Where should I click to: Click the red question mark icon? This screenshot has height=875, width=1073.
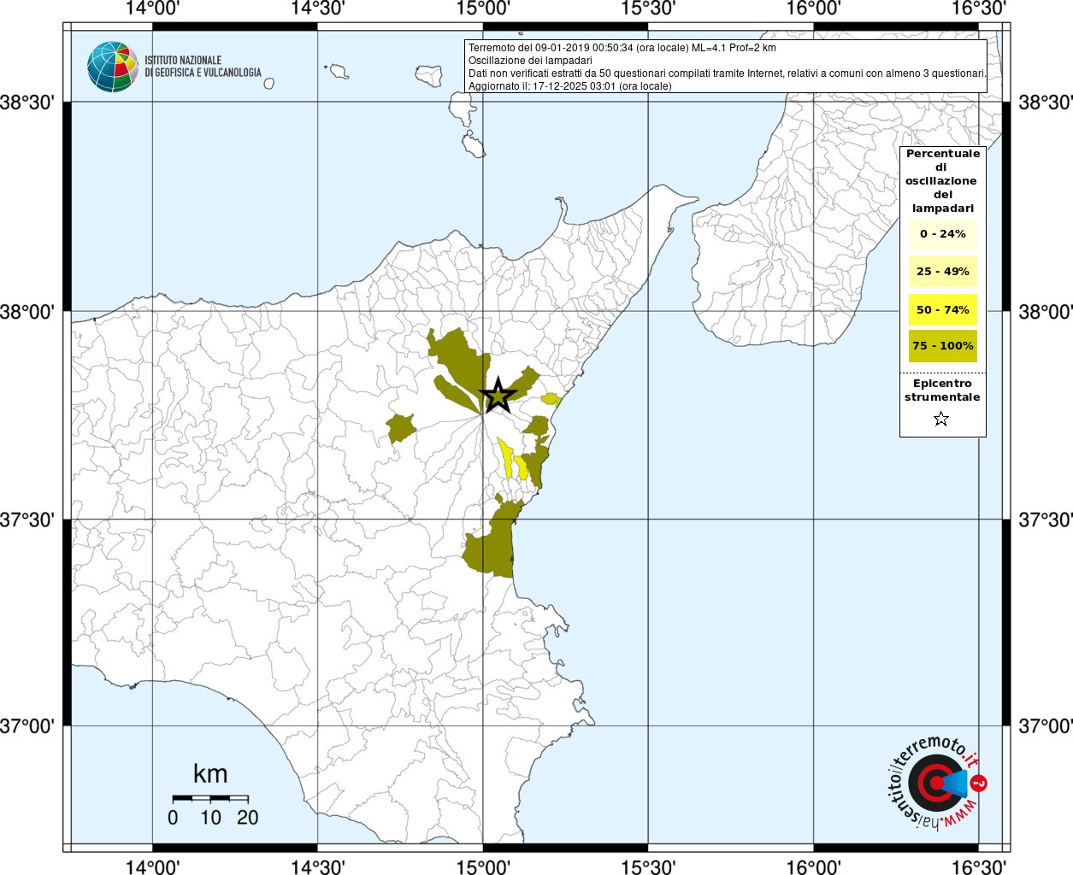click(x=979, y=783)
